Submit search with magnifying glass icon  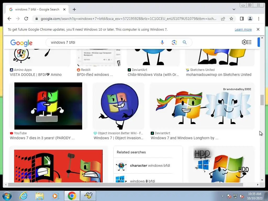click(x=185, y=42)
